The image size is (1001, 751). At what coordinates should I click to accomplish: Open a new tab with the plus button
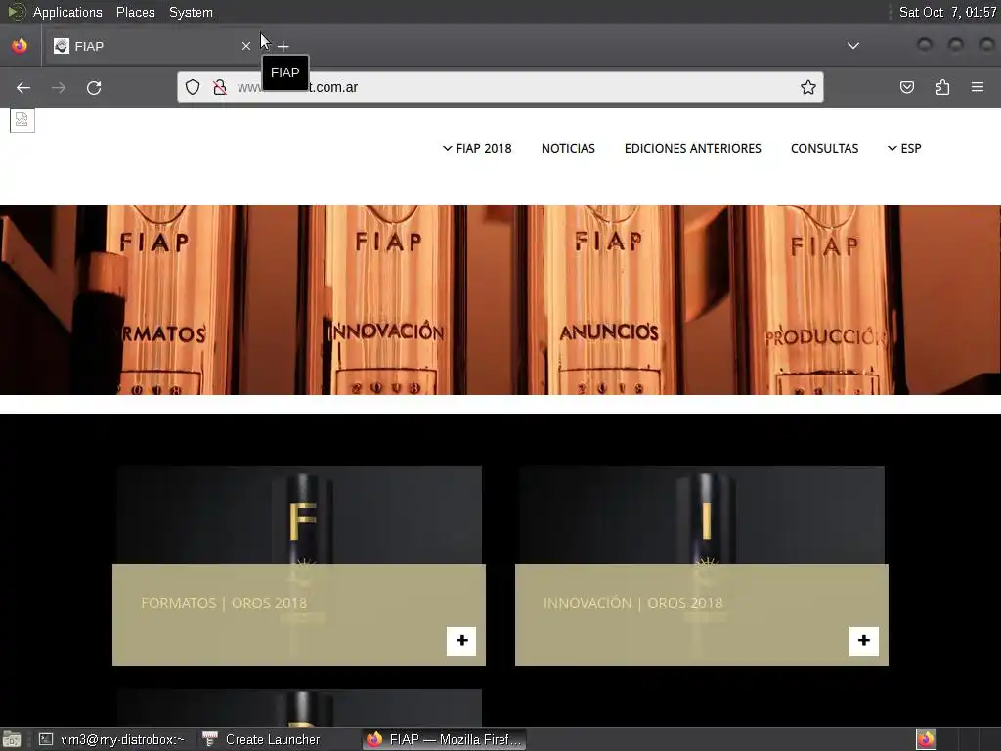tap(283, 46)
